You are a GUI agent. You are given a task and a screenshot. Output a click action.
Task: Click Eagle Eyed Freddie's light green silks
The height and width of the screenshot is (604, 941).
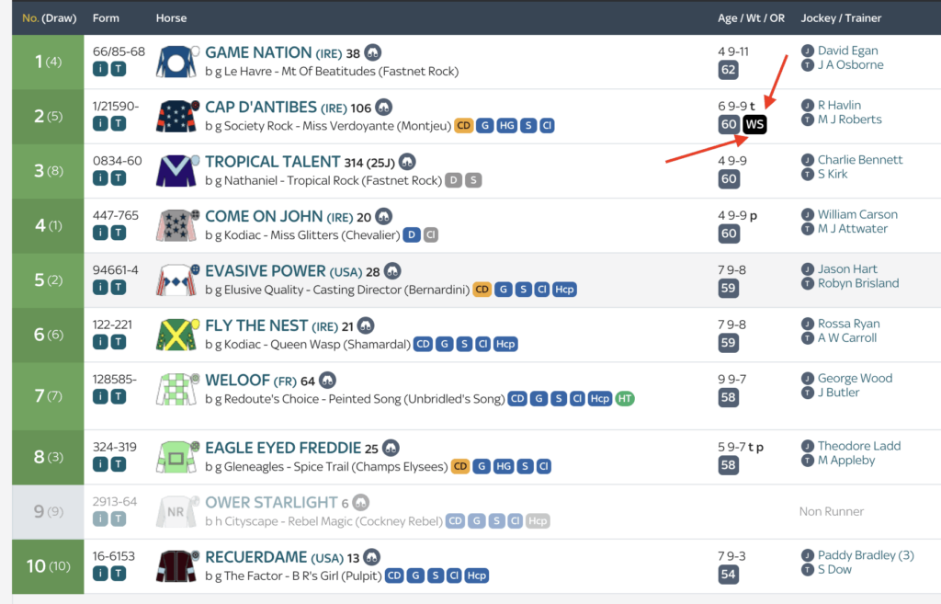[x=176, y=457]
